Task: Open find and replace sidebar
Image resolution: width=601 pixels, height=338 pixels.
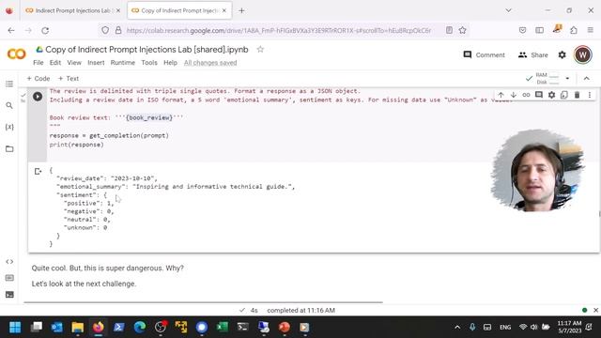Action: click(9, 105)
